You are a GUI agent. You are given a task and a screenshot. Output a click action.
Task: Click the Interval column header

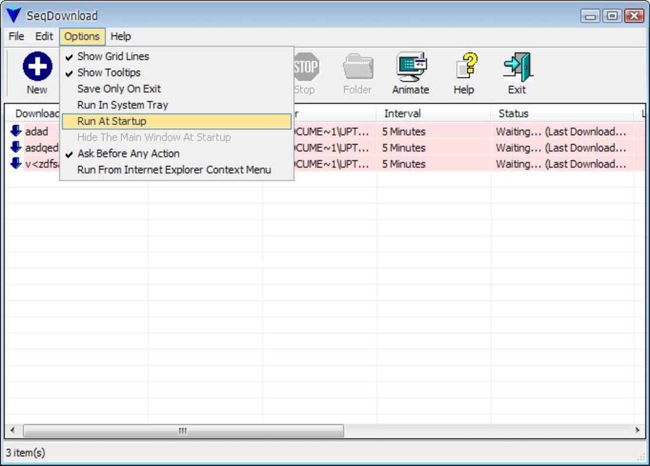pyautogui.click(x=433, y=114)
